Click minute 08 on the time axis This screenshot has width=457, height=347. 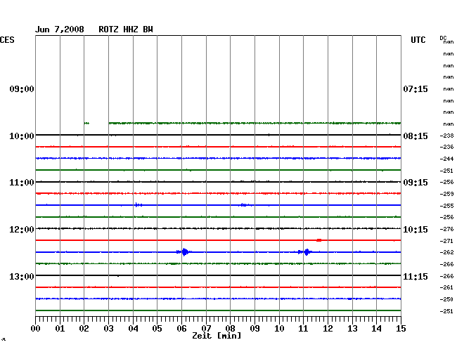230,329
